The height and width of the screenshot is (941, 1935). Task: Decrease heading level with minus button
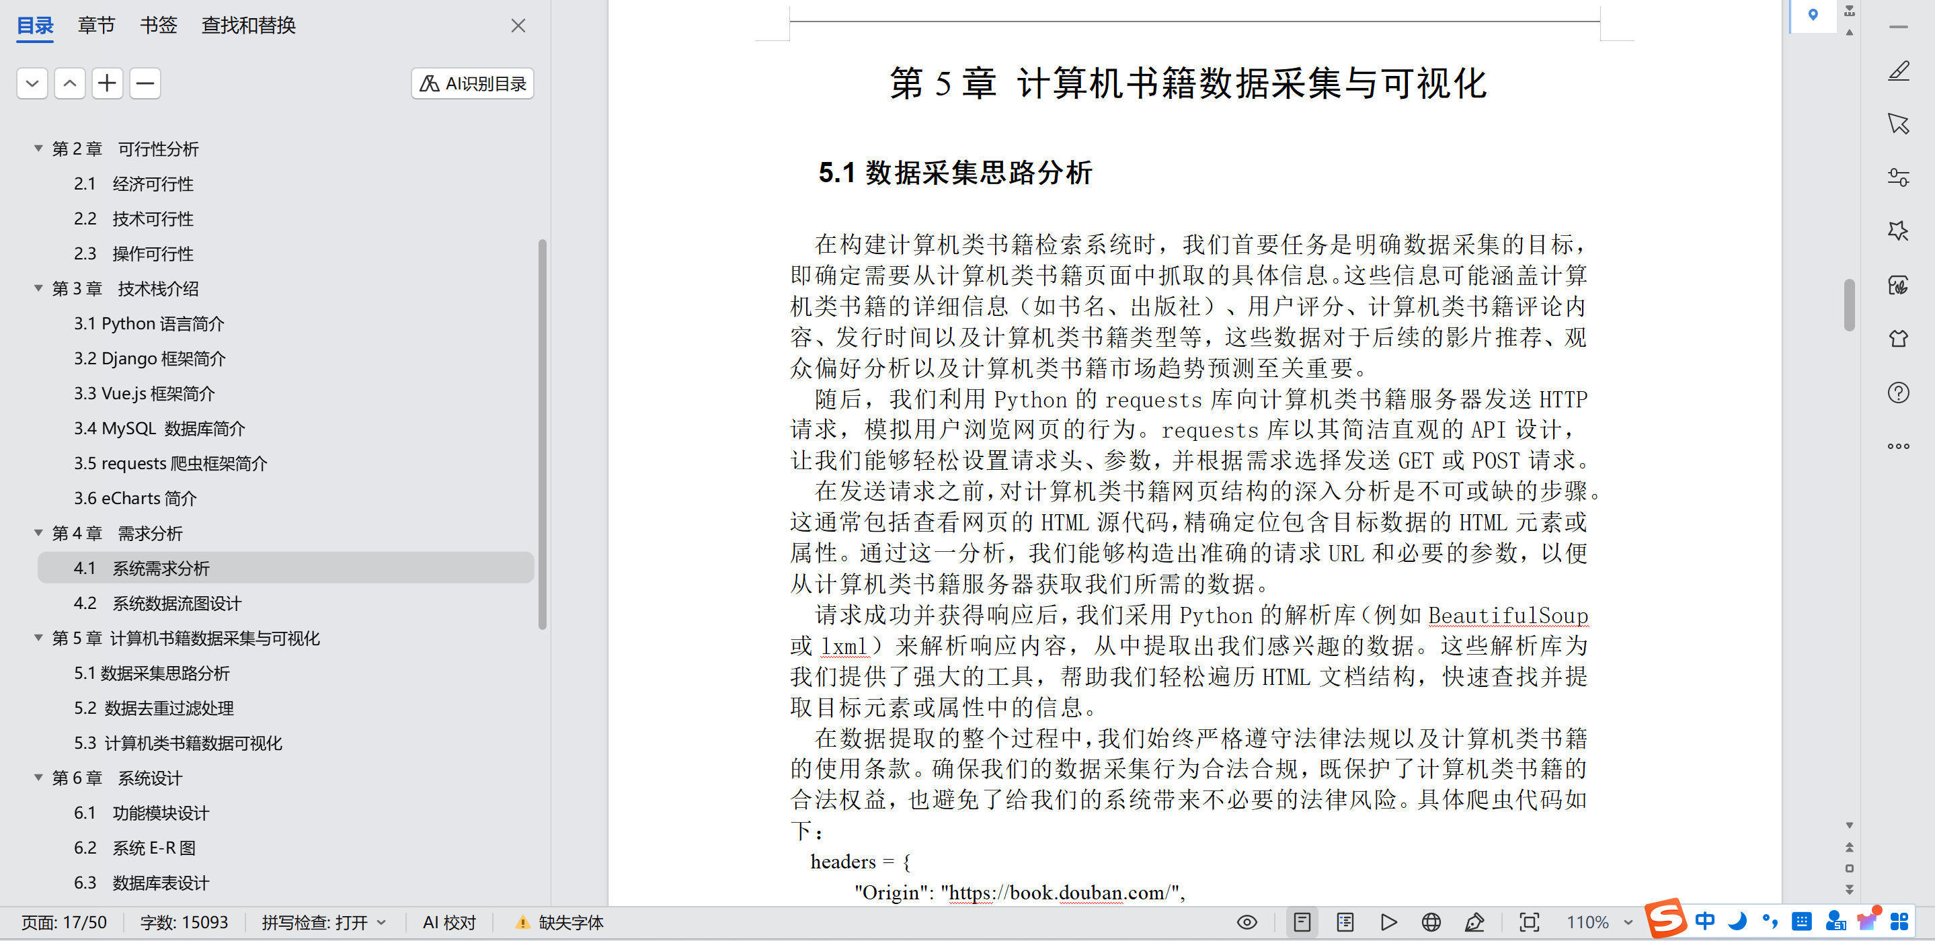(145, 83)
